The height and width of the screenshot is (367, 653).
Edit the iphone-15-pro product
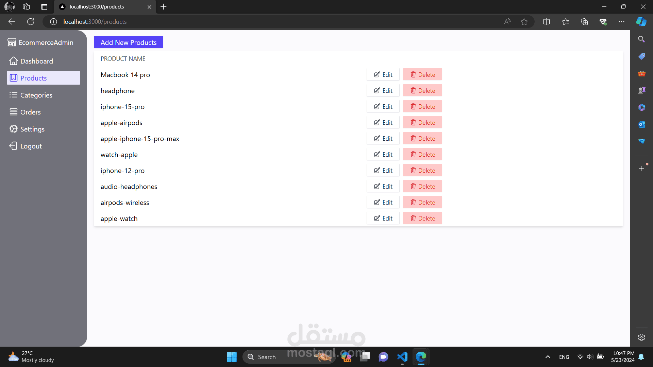(x=383, y=107)
